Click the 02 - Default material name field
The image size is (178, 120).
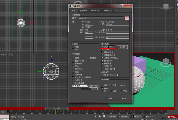click(x=117, y=22)
